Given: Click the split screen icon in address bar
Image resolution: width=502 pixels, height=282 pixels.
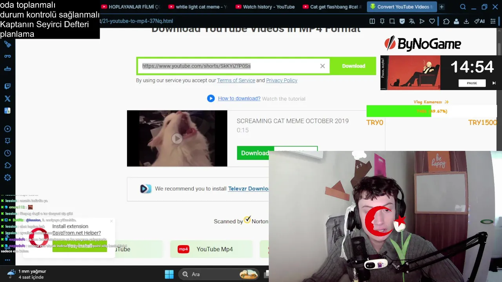Looking at the screenshot, I should 372,21.
